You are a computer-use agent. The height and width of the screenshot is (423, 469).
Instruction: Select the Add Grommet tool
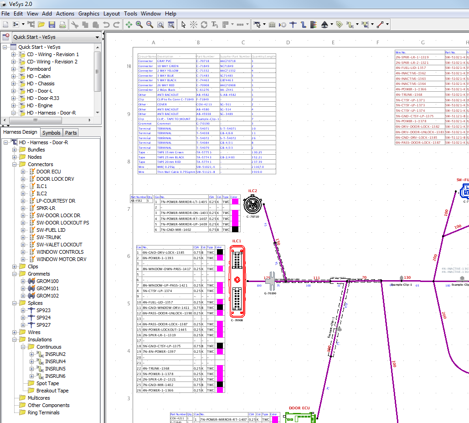tap(282, 23)
